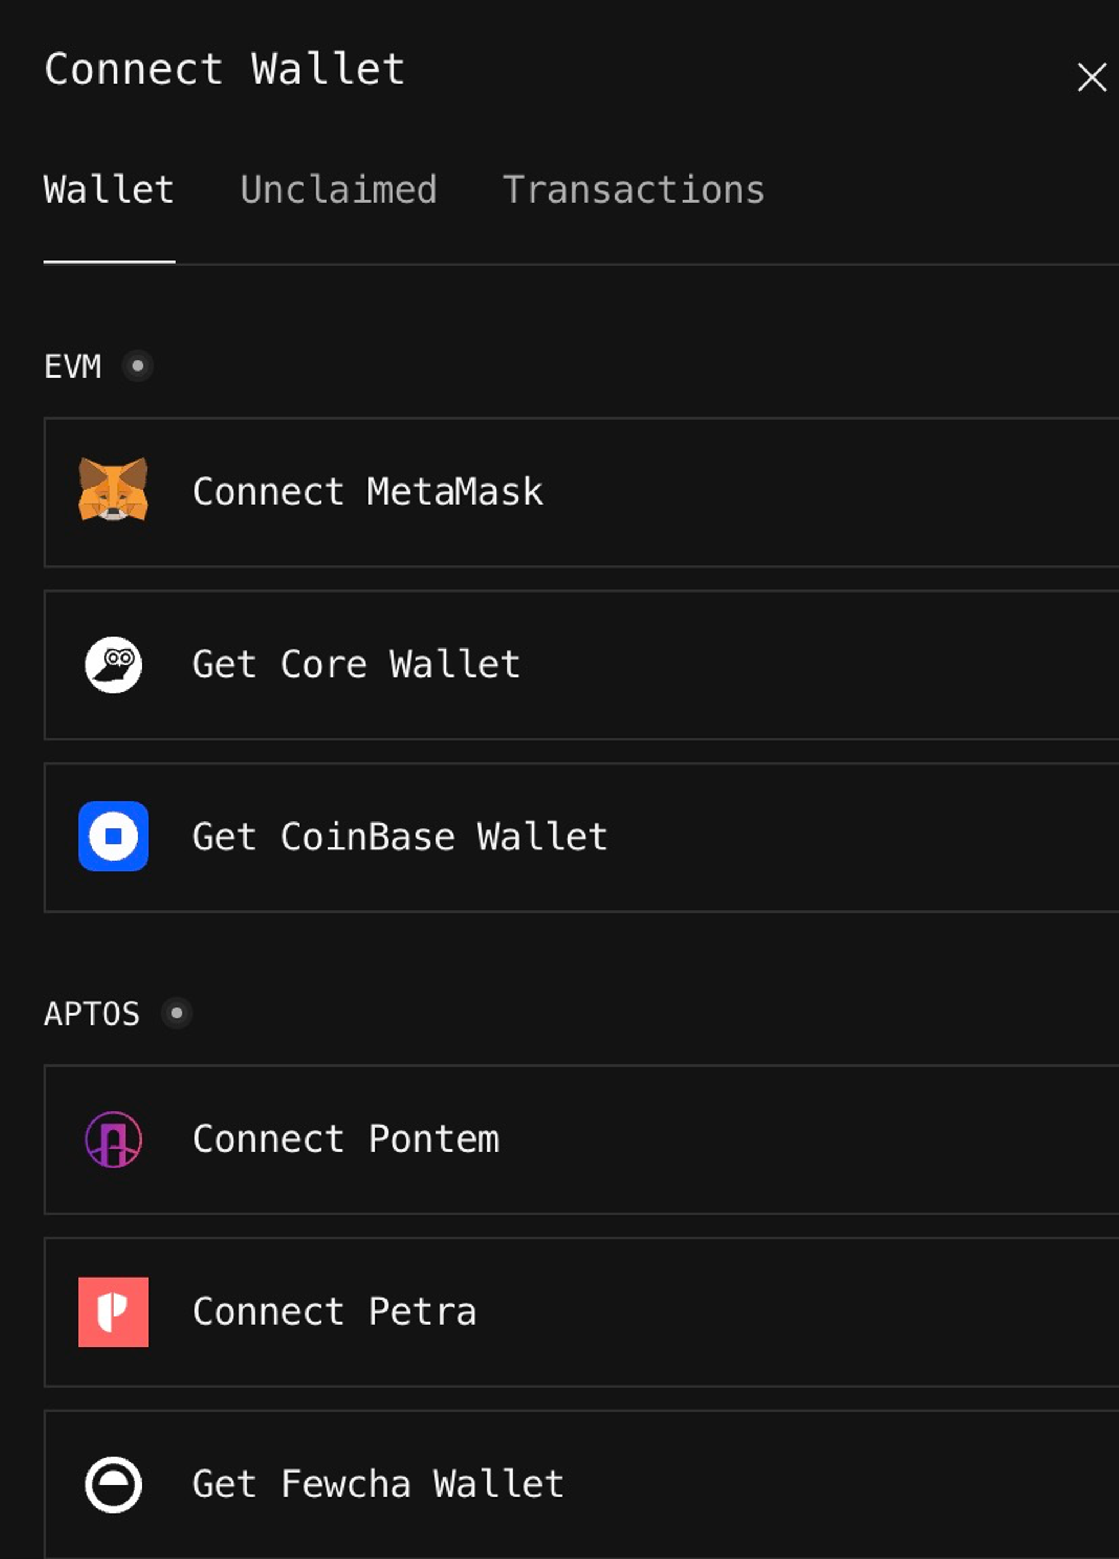Click the Fewcha Wallet circle icon
The image size is (1119, 1559).
[x=114, y=1484]
